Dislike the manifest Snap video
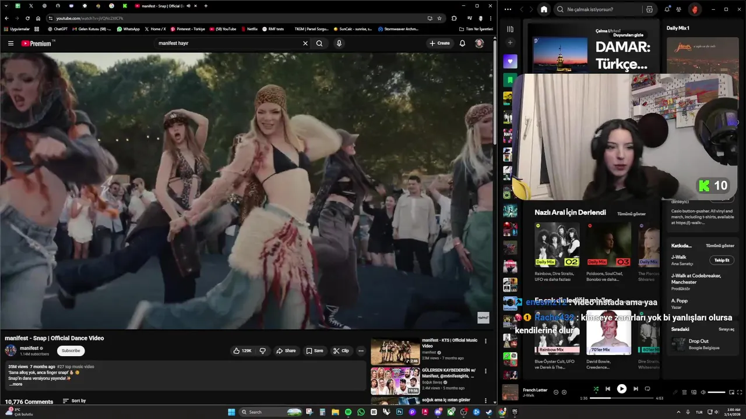The image size is (746, 419). pos(263,351)
